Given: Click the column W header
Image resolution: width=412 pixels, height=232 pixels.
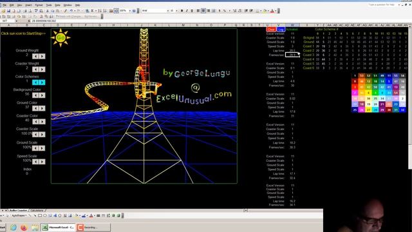Looking at the screenshot, I should point(292,25).
